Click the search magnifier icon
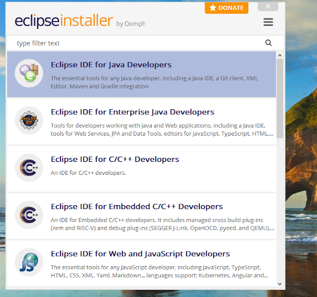317x297 pixels. coord(268,43)
